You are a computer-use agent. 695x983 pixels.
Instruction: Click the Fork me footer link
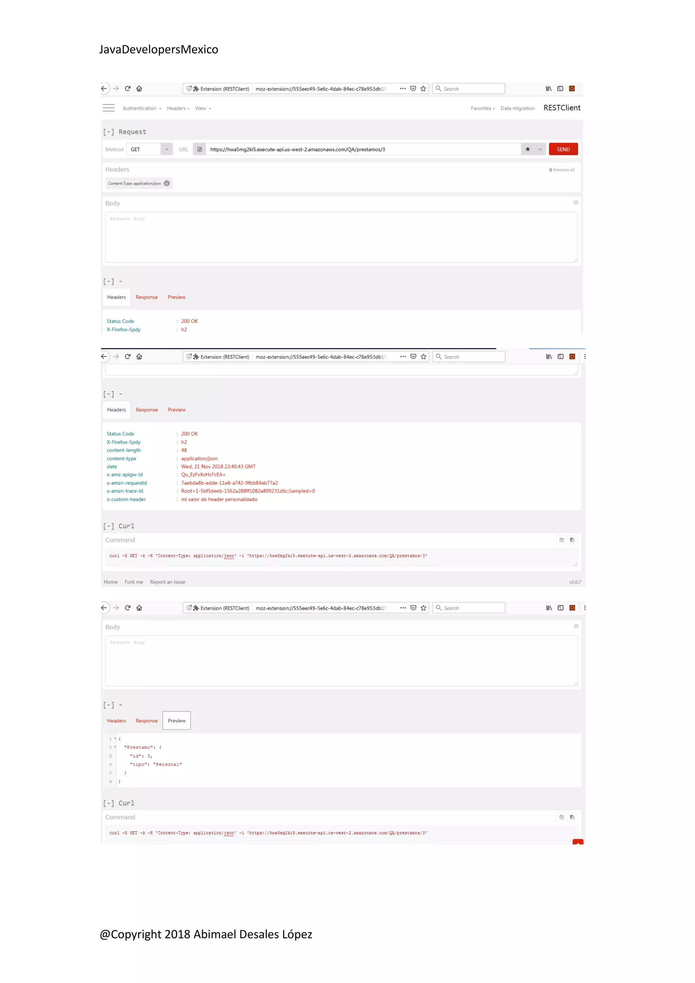click(133, 582)
